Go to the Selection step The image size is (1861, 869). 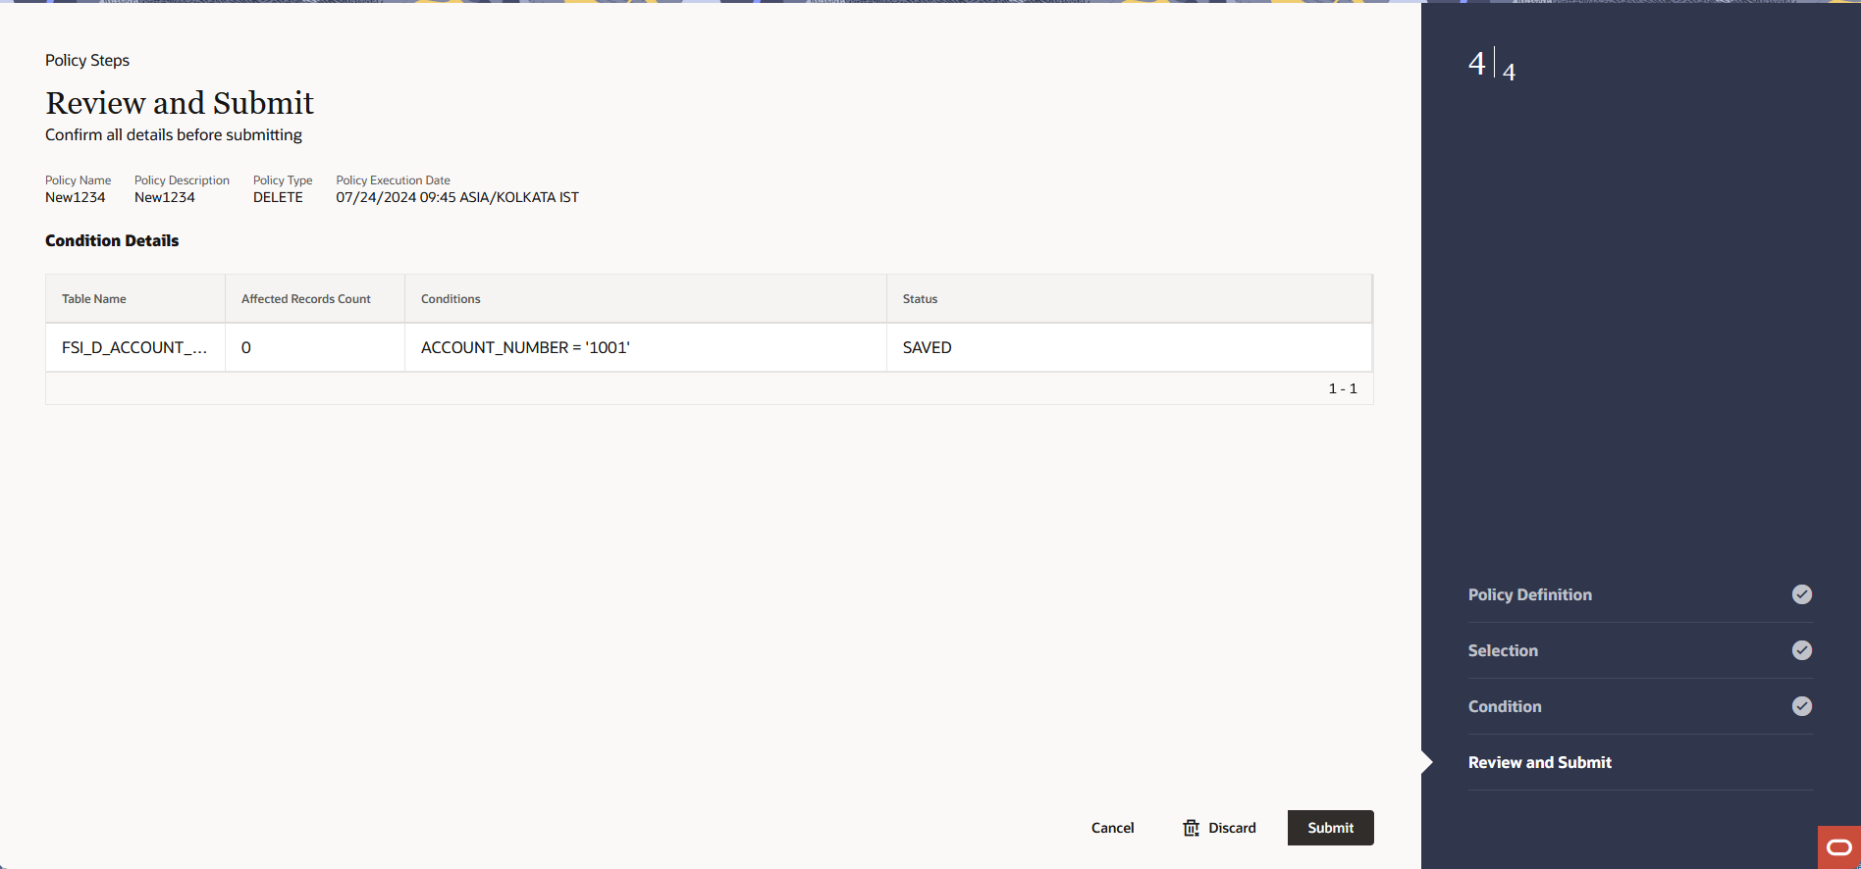[1503, 650]
